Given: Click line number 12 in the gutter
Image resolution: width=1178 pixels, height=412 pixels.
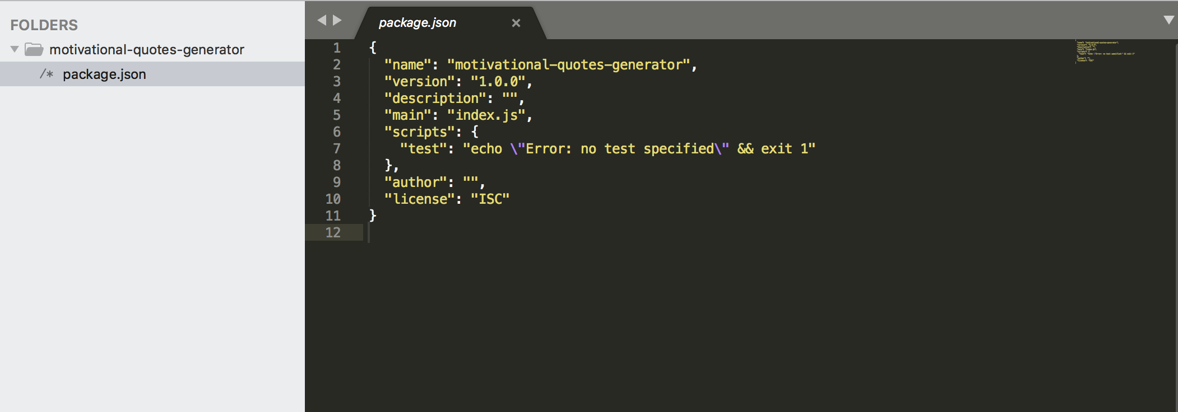Looking at the screenshot, I should click(x=333, y=233).
